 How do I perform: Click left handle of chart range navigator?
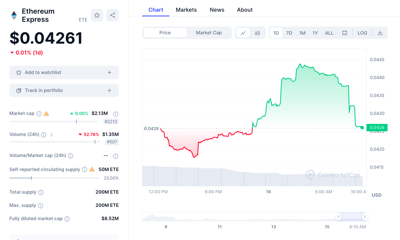(338, 217)
